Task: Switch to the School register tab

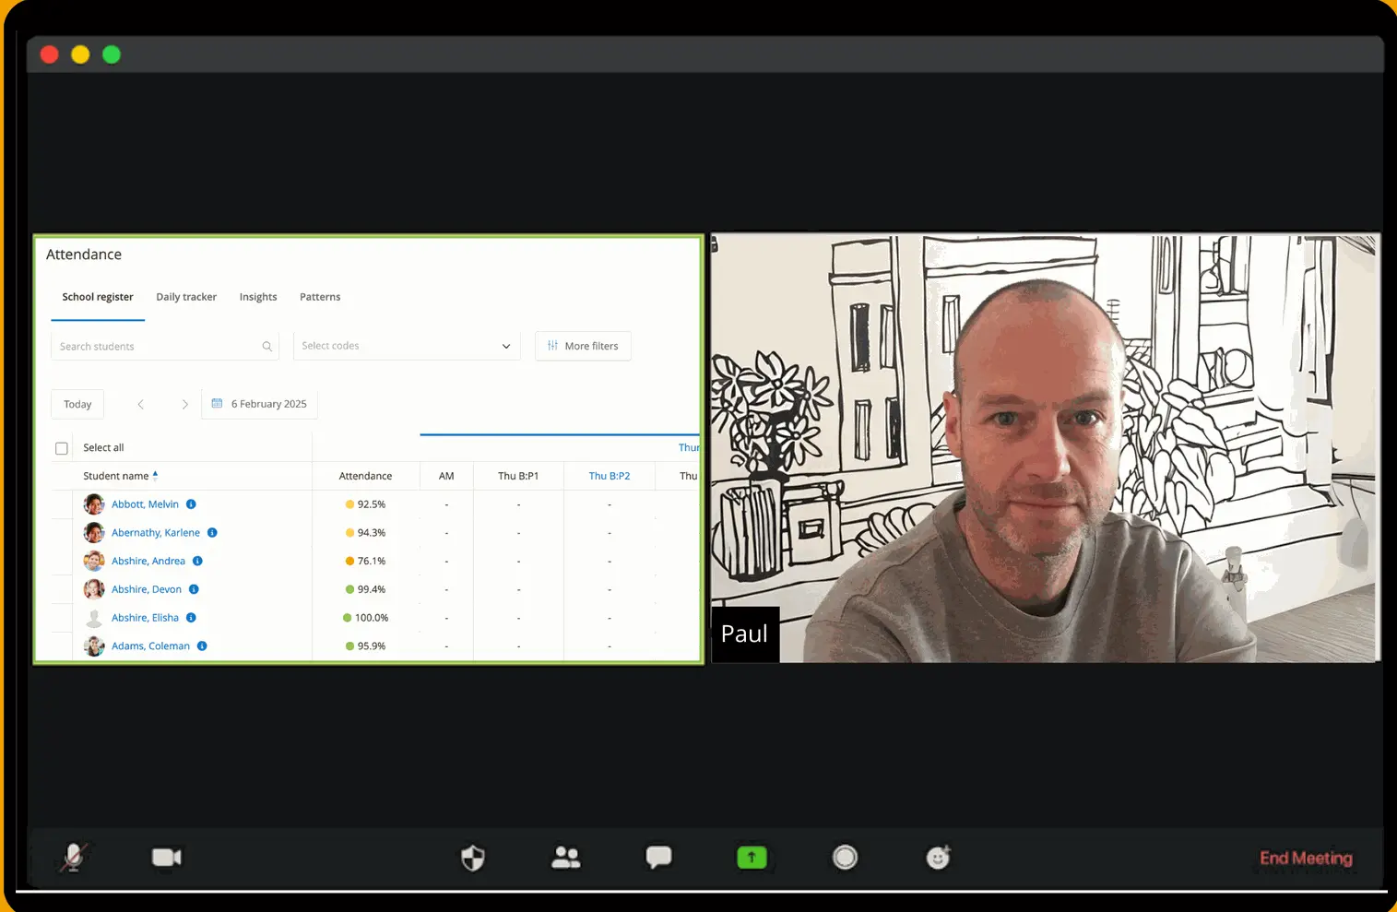Action: [98, 297]
